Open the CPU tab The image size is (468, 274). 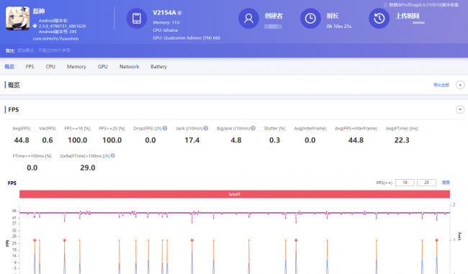click(50, 66)
